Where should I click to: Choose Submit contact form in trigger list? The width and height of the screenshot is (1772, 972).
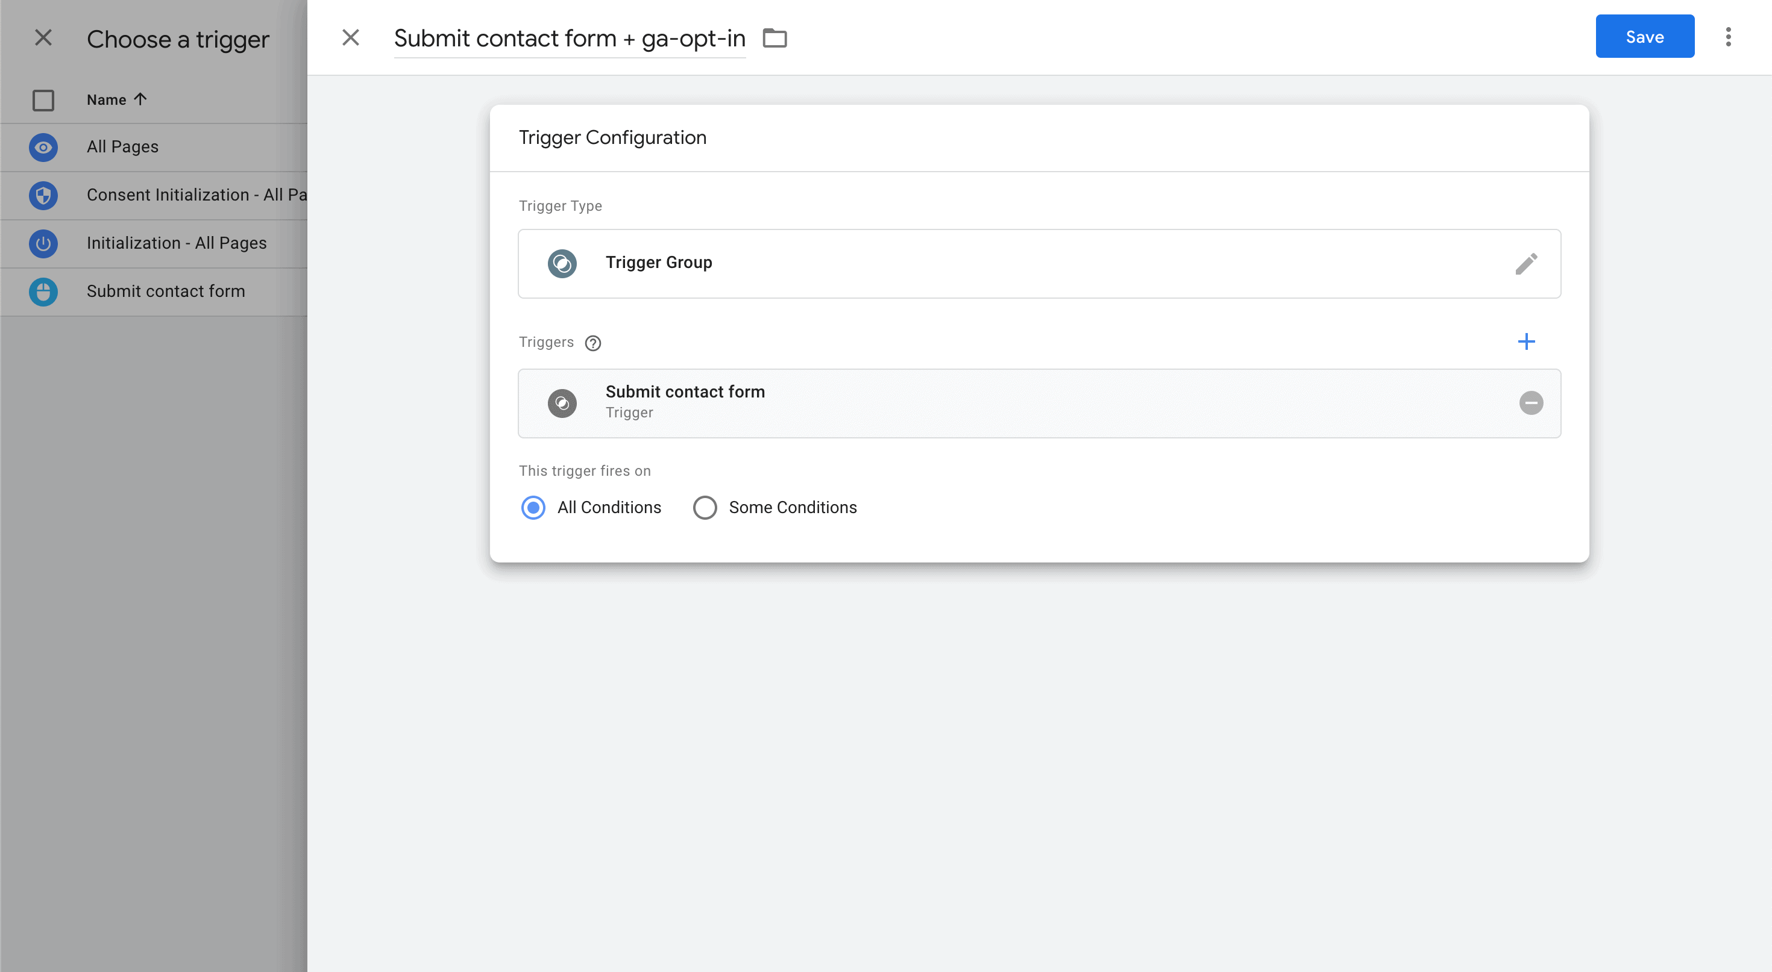[166, 291]
